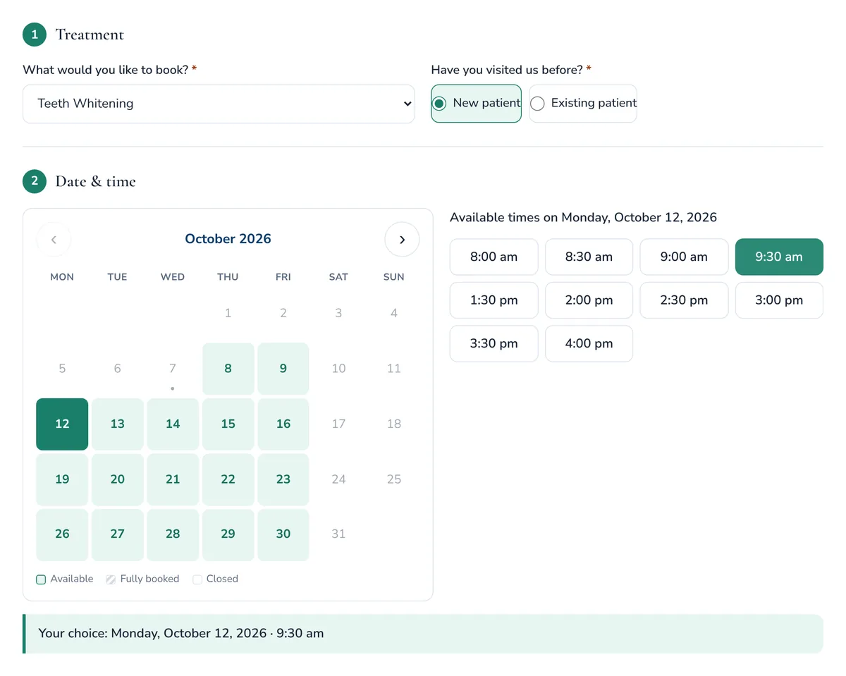Go to the next month in calendar
The height and width of the screenshot is (676, 846).
point(402,240)
